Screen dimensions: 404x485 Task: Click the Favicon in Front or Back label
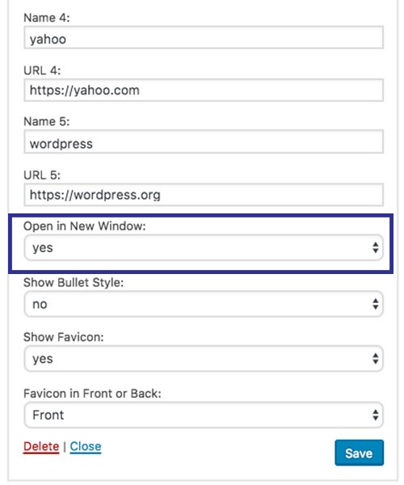pos(92,394)
